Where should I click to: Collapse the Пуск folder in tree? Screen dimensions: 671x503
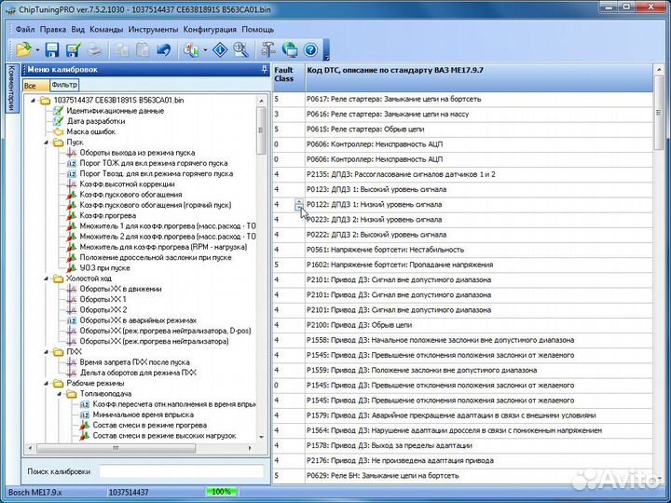click(x=46, y=143)
